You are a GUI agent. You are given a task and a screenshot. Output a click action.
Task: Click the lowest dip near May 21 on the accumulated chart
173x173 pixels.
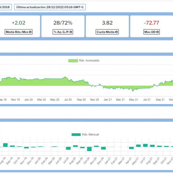133,91
